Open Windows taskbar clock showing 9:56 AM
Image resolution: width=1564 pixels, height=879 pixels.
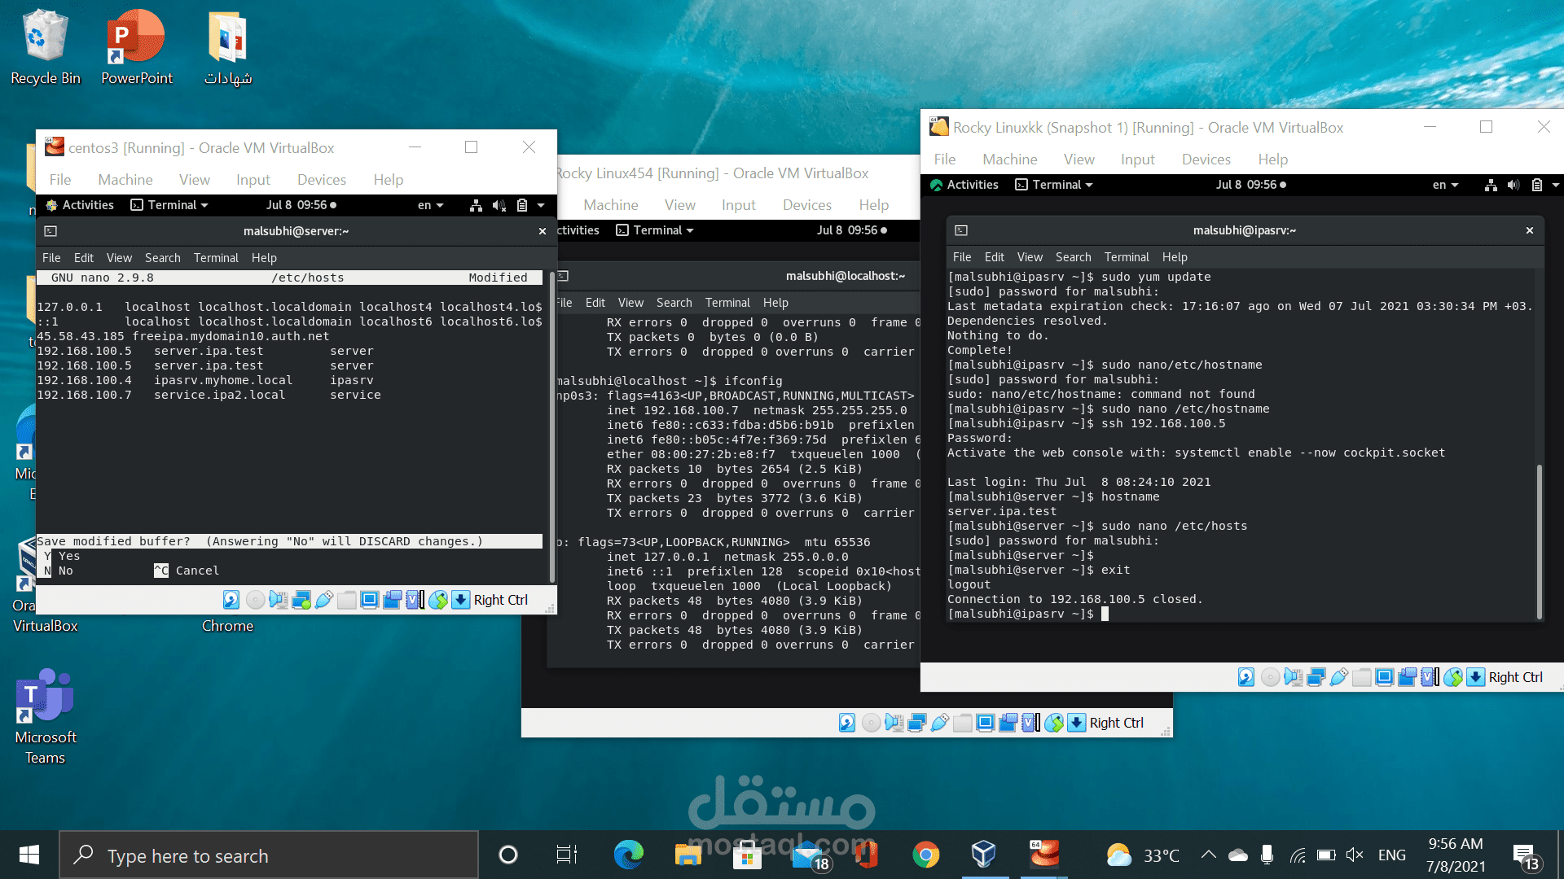[x=1456, y=855]
